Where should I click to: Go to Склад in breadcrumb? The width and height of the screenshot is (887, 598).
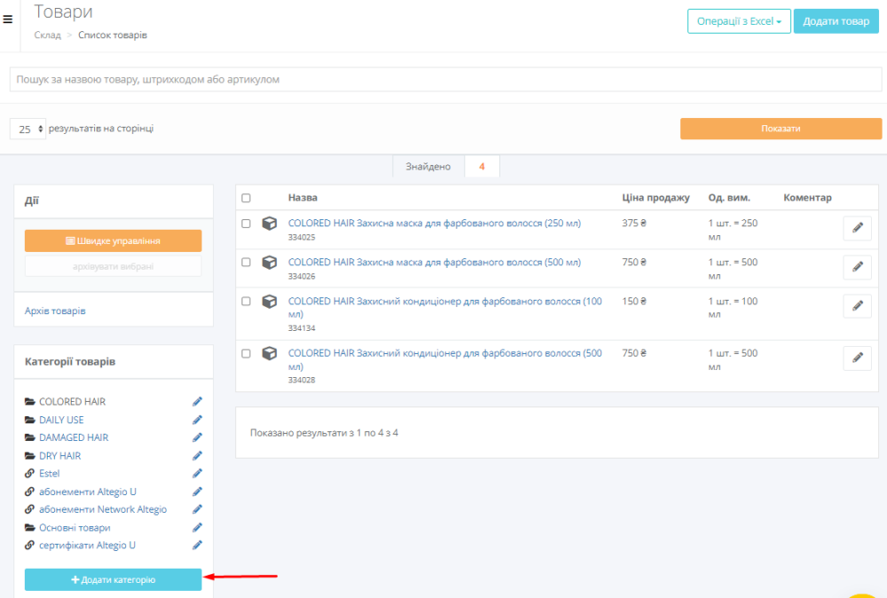tap(47, 35)
